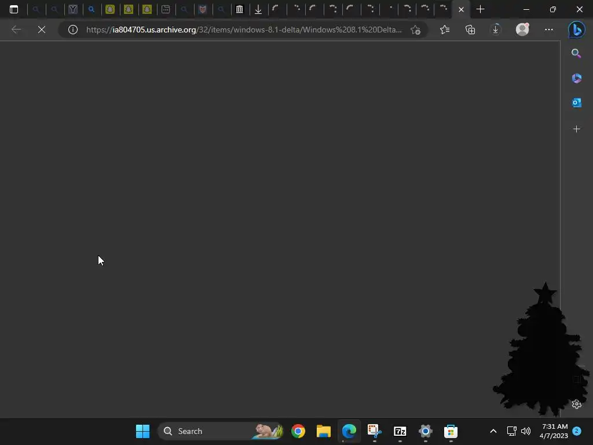Close the current active tab
Image resolution: width=593 pixels, height=445 pixels.
pyautogui.click(x=461, y=9)
